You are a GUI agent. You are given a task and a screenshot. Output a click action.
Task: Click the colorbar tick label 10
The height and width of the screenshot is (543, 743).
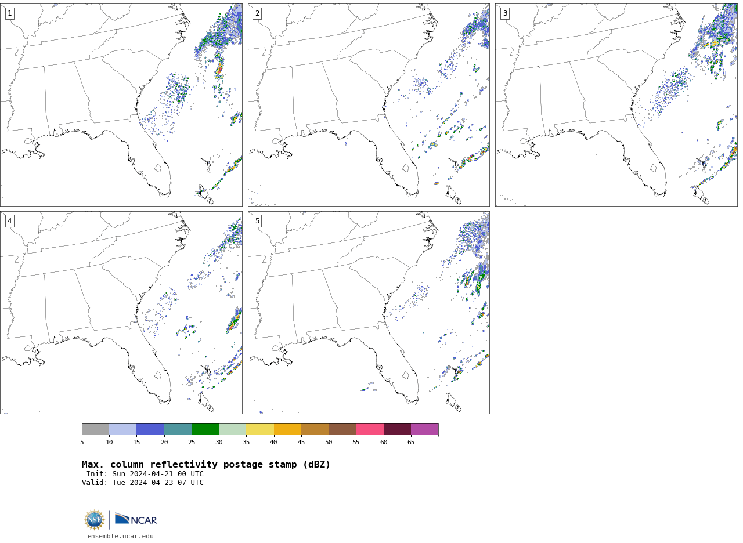pos(109,443)
